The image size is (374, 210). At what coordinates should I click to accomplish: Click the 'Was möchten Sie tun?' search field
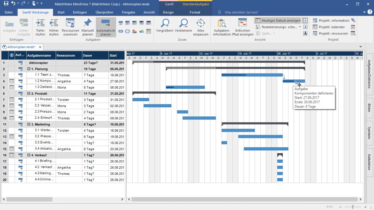point(241,12)
